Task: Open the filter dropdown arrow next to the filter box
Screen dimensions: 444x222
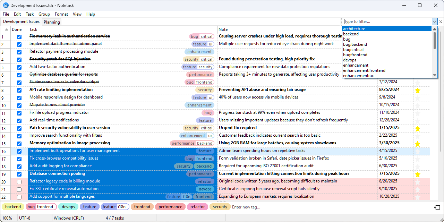Action: pyautogui.click(x=435, y=22)
